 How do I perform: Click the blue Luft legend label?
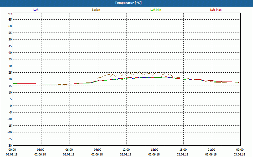36,10
